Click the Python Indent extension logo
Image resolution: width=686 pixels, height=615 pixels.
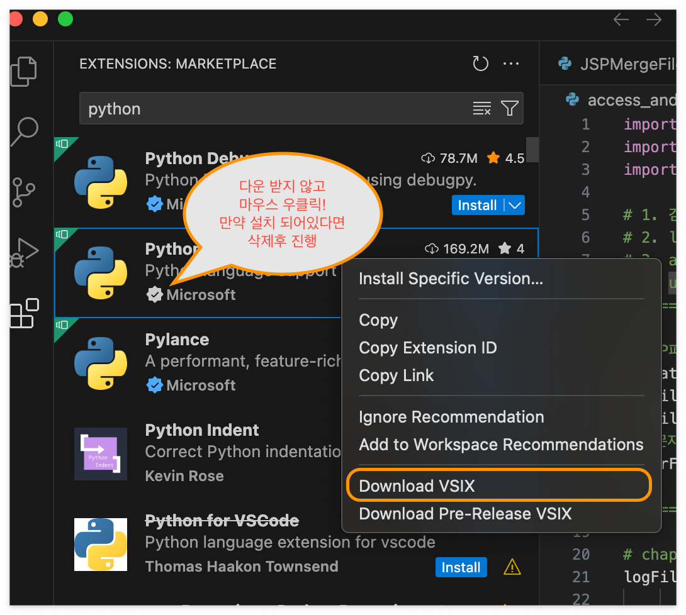click(101, 454)
